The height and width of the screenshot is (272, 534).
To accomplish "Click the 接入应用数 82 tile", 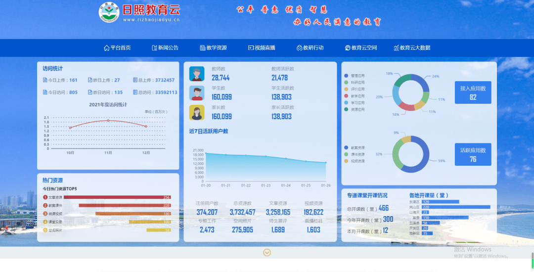I will coord(473,92).
